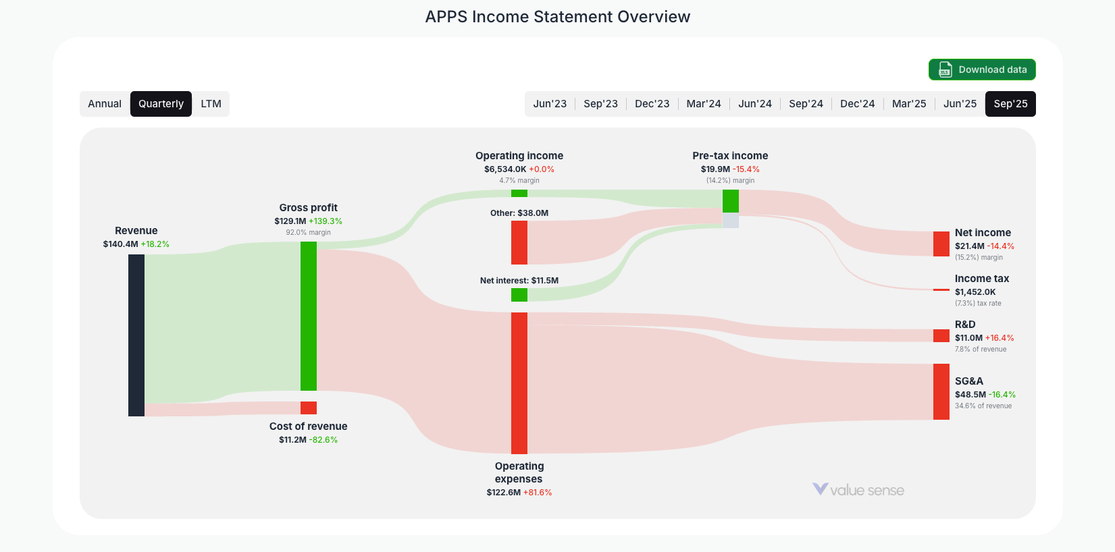This screenshot has height=552, width=1115.
Task: Select the Sep'24 quarter
Action: pyautogui.click(x=806, y=104)
